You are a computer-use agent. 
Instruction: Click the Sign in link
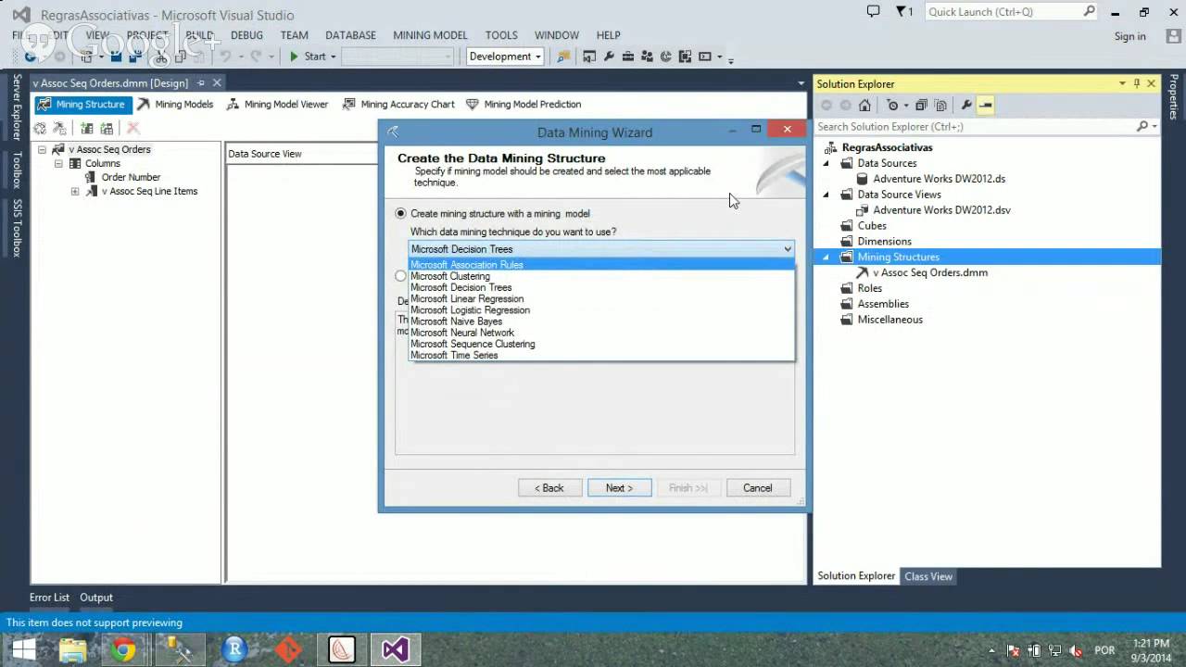(x=1129, y=36)
